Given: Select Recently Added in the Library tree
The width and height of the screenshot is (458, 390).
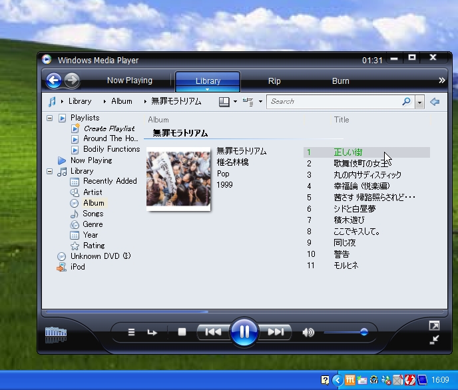Looking at the screenshot, I should click(x=110, y=181).
